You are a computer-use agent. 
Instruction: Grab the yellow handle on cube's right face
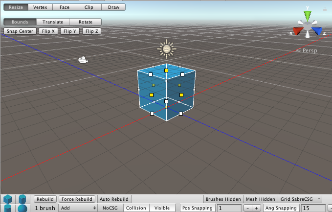pos(181,95)
